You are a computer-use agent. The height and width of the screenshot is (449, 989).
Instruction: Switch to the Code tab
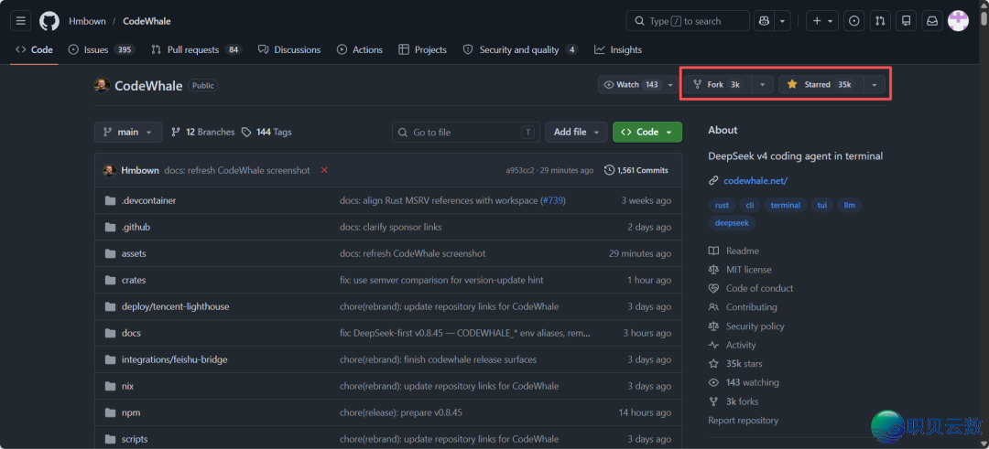(x=34, y=49)
